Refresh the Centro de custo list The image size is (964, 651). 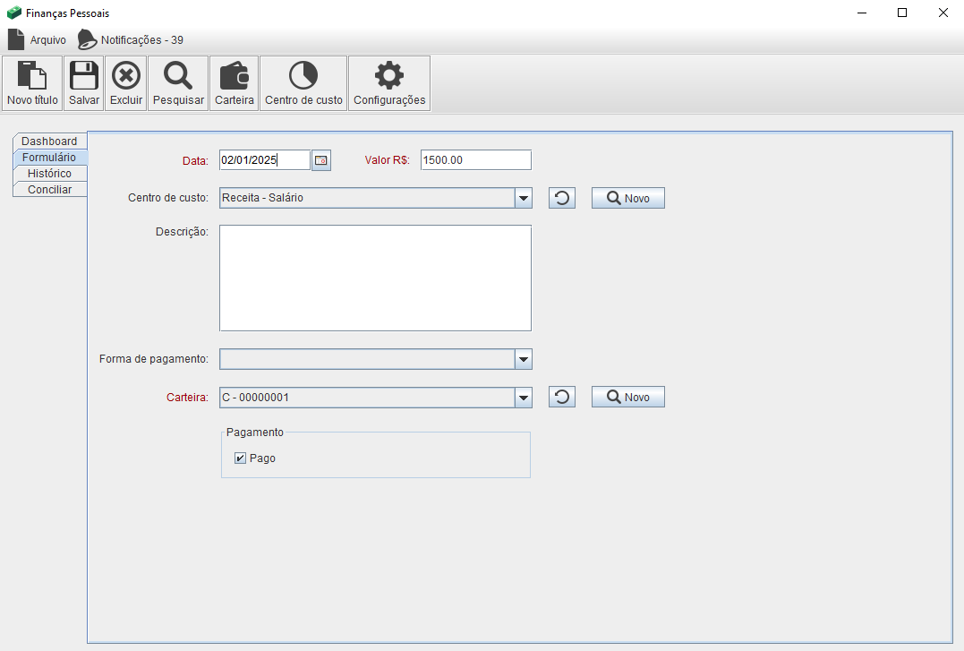coord(561,198)
